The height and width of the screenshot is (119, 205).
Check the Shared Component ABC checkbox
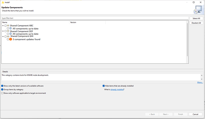point(5,26)
